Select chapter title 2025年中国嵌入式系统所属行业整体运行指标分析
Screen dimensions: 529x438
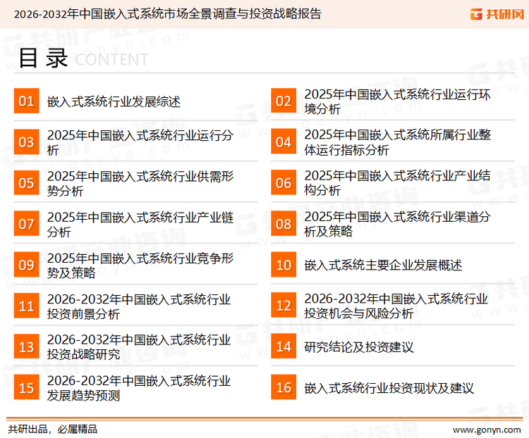(x=397, y=142)
